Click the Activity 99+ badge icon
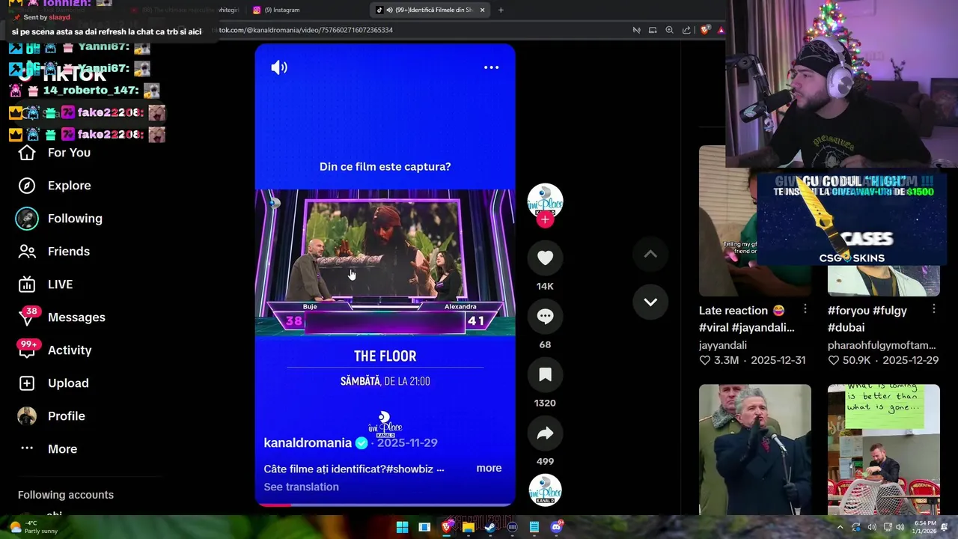Image resolution: width=958 pixels, height=539 pixels. tap(28, 349)
